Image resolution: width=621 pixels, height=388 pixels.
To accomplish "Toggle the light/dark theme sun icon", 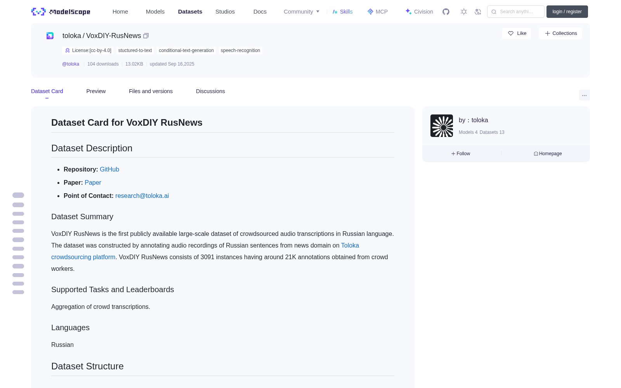I will (x=464, y=12).
